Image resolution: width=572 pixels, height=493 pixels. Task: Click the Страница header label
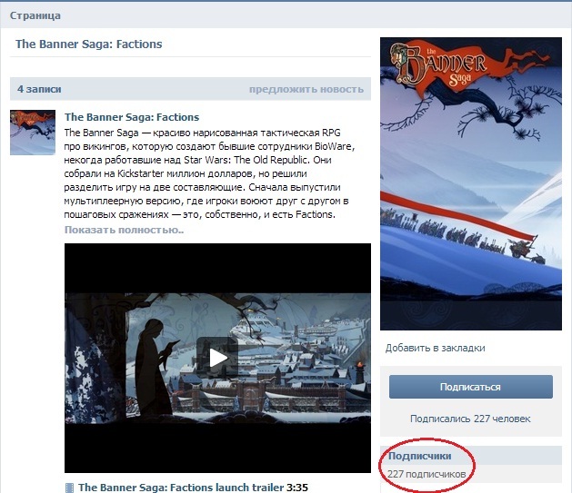(35, 15)
